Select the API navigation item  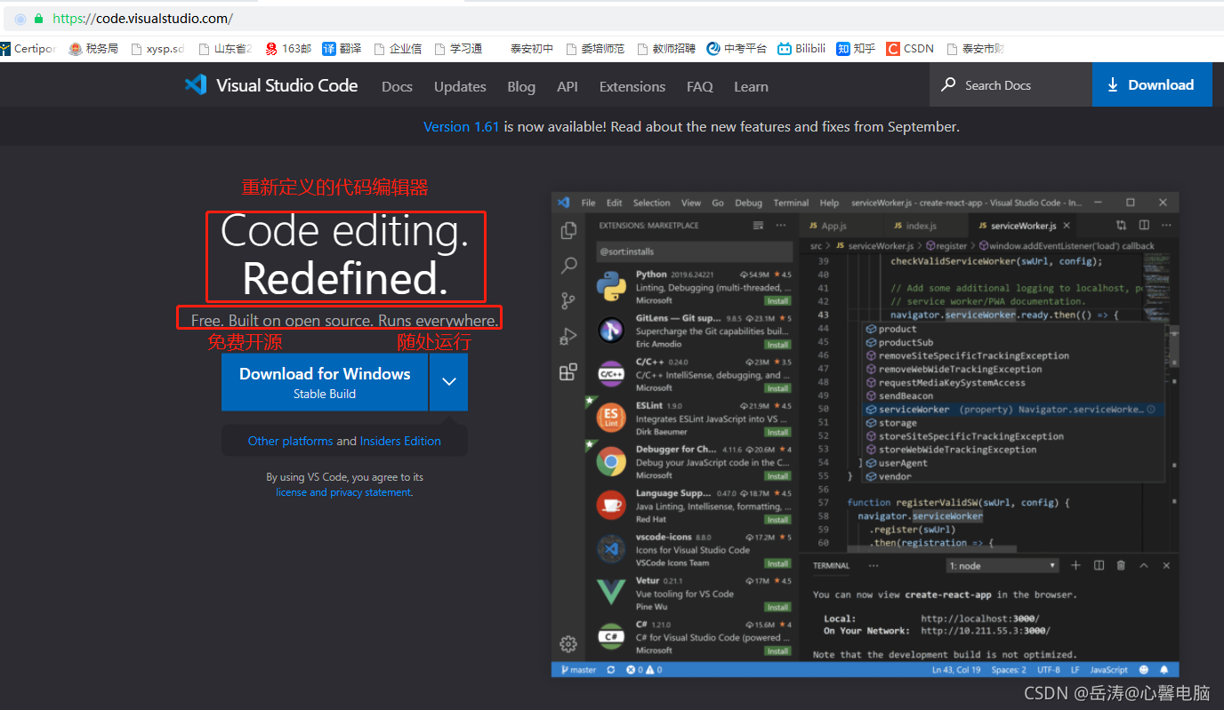[568, 86]
